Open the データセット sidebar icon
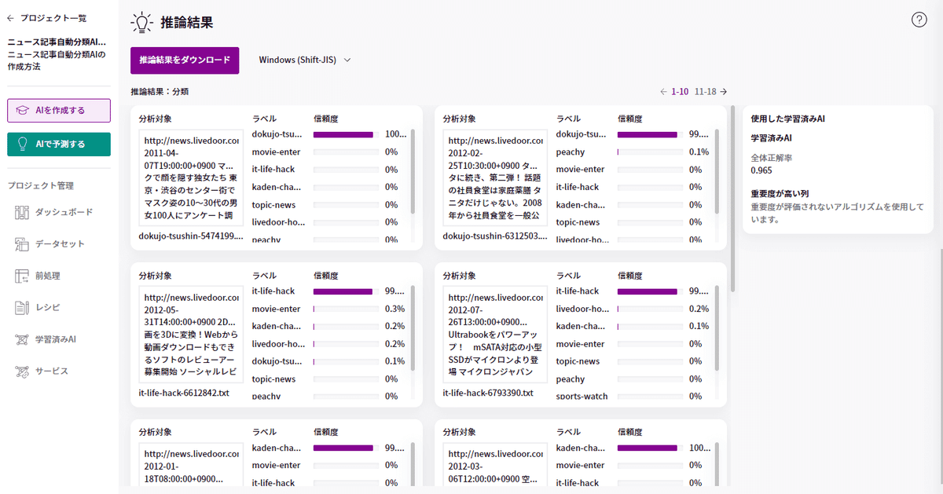Screen dimensions: 943x494 22,243
